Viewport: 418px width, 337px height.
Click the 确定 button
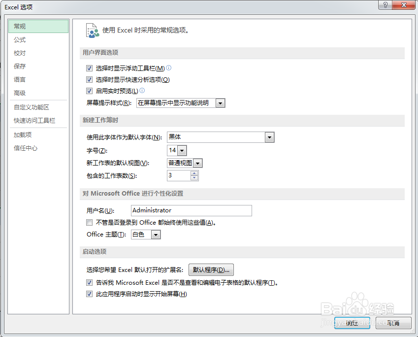[352, 323]
